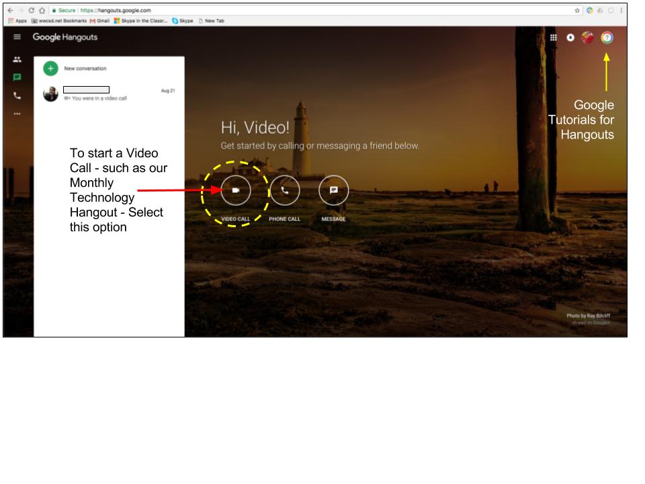Bookmark this page with the star icon
Screen dimensions: 645x484
point(577,11)
